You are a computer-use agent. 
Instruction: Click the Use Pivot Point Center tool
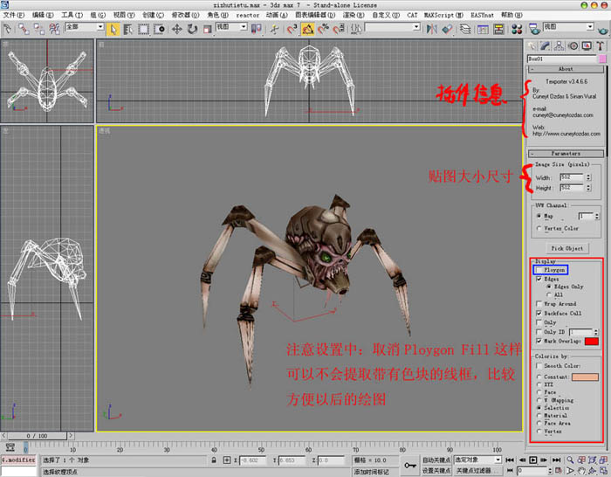pos(256,29)
